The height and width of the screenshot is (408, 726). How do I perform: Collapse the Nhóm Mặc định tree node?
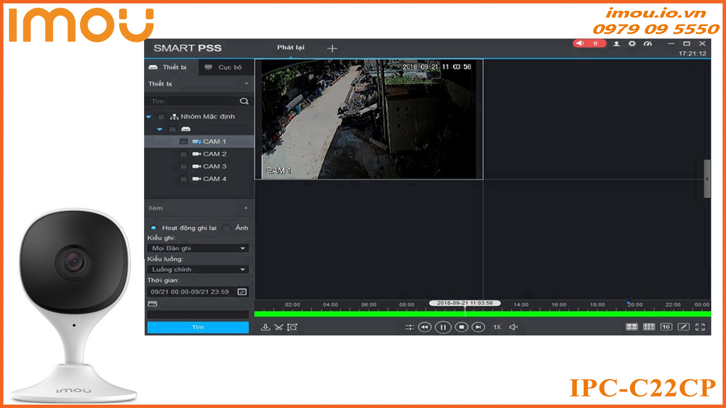coord(149,117)
